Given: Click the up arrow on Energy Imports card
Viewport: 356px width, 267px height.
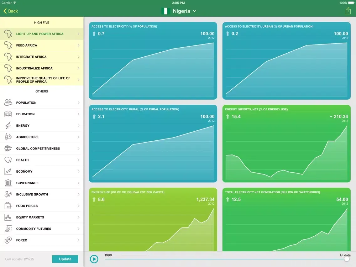Looking at the screenshot, I should (228, 117).
